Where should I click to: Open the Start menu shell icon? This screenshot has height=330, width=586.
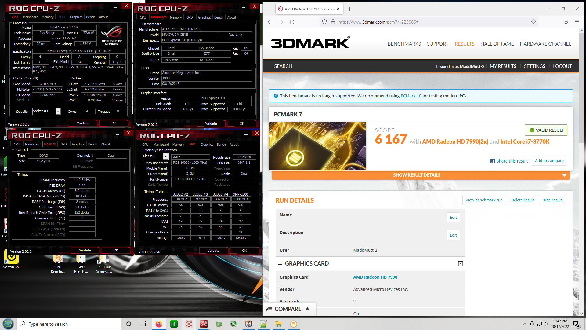pyautogui.click(x=8, y=324)
